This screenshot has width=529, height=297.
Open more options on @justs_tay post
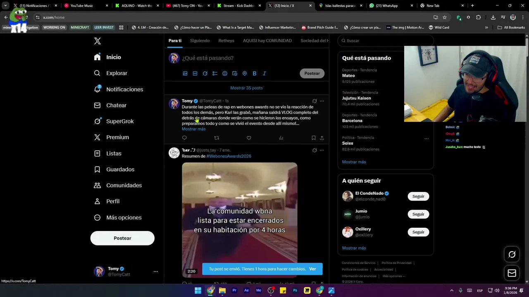click(322, 150)
